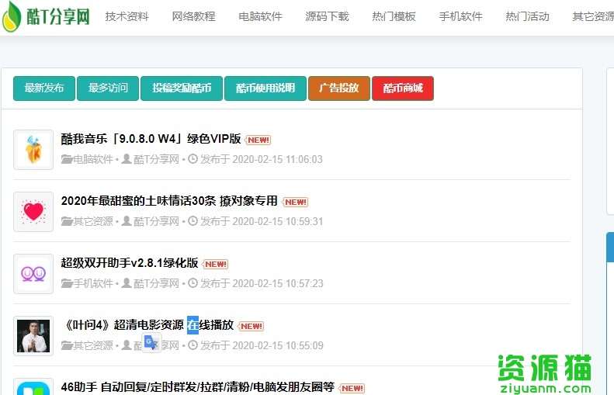Screen dimensions: 614x395
Task: Select 热门模板 in the top navigation
Action: point(394,16)
